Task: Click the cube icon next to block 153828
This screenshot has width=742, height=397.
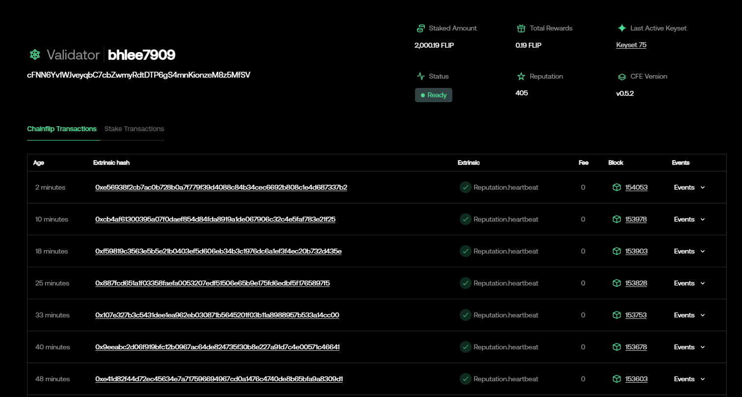Action: (x=617, y=283)
